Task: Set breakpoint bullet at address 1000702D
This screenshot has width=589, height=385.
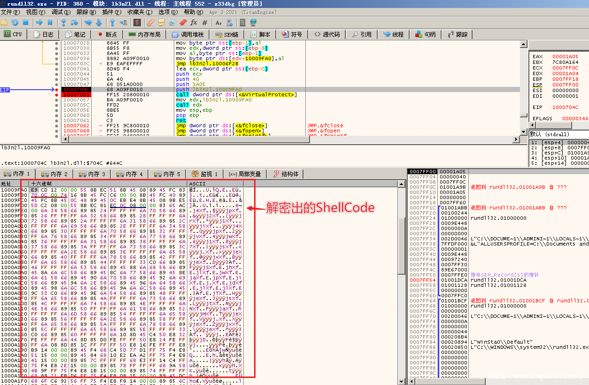Action: pyautogui.click(x=57, y=43)
